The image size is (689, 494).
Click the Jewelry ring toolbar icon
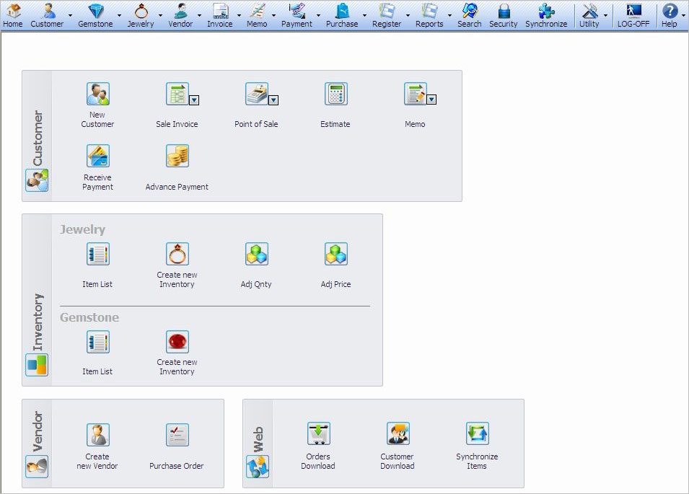(x=141, y=15)
